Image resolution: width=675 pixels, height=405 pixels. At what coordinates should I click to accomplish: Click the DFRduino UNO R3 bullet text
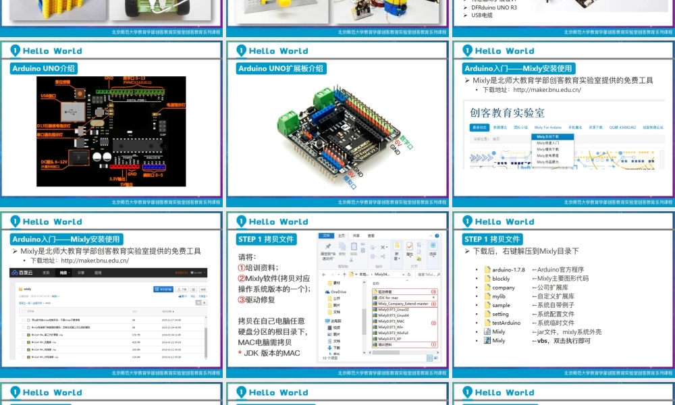tap(494, 7)
